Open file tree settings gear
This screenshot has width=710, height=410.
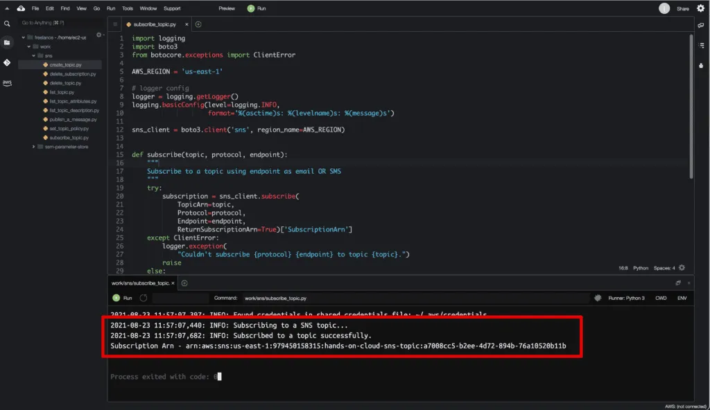coord(99,35)
